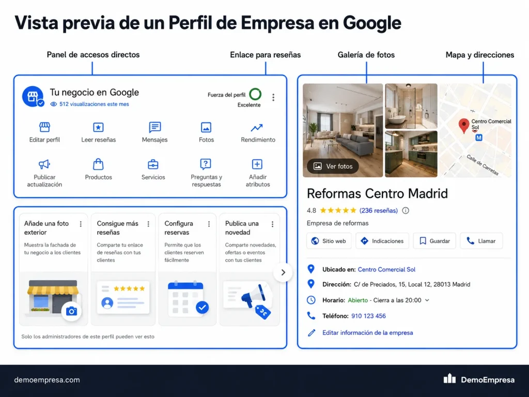
Task: Get directions with Indicaciones button
Action: (x=382, y=241)
